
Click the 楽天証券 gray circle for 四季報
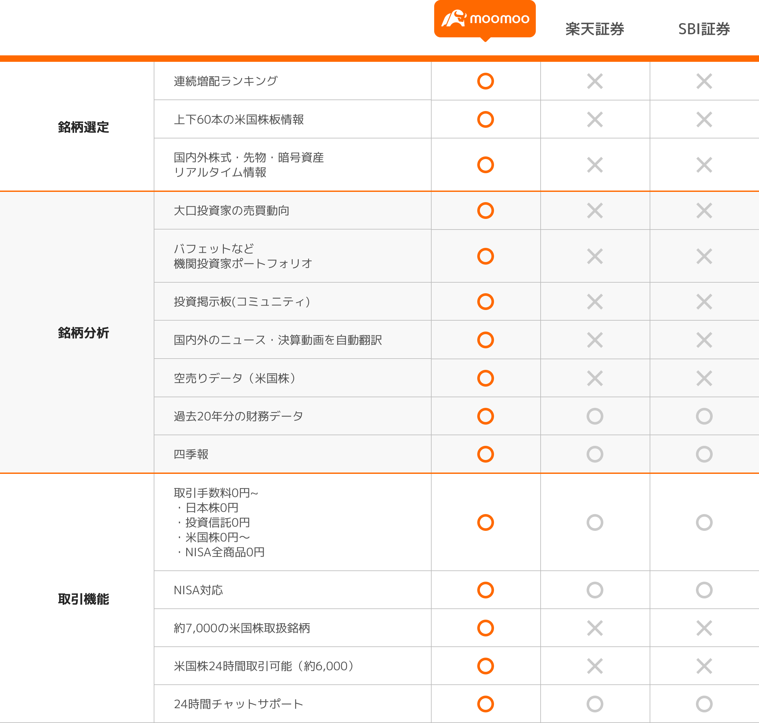(595, 455)
